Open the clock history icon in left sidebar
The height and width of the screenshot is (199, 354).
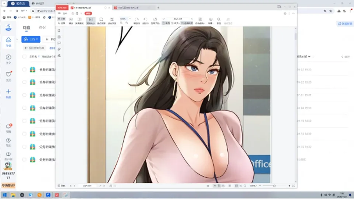point(8,57)
